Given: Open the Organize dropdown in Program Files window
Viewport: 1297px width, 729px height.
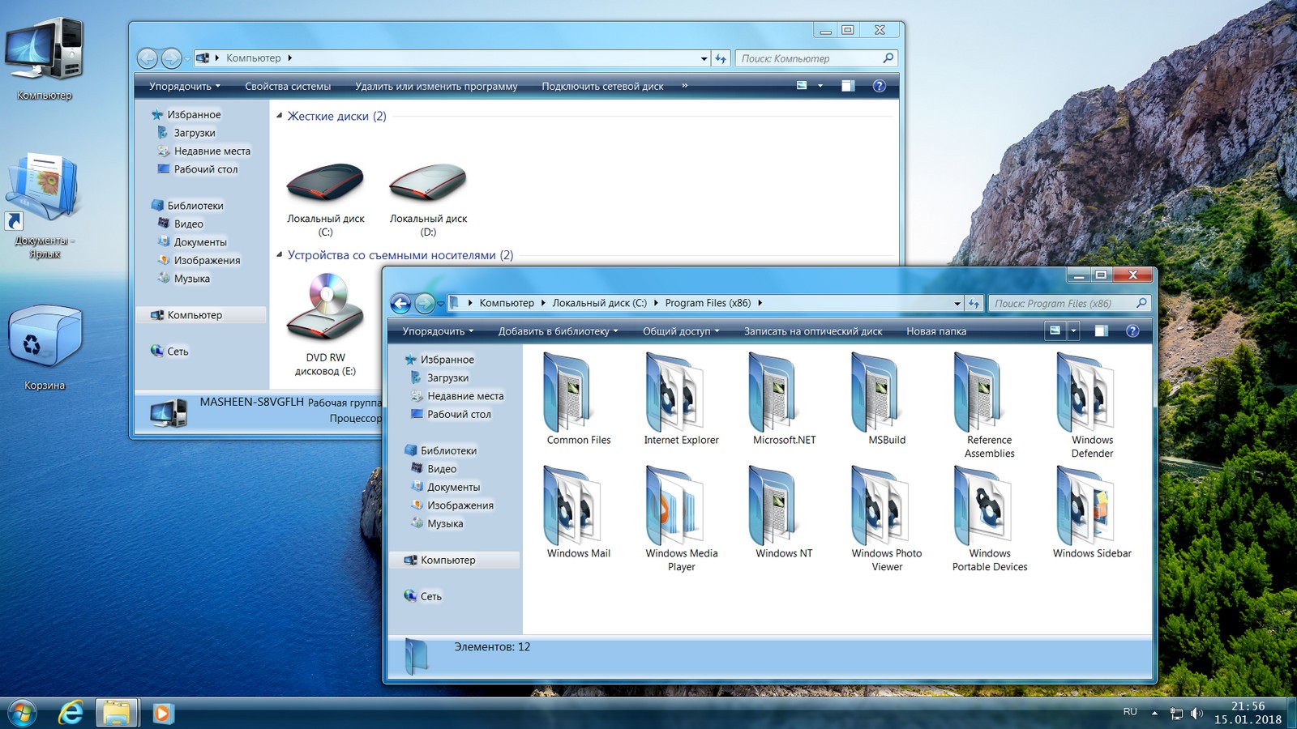Looking at the screenshot, I should click(438, 331).
